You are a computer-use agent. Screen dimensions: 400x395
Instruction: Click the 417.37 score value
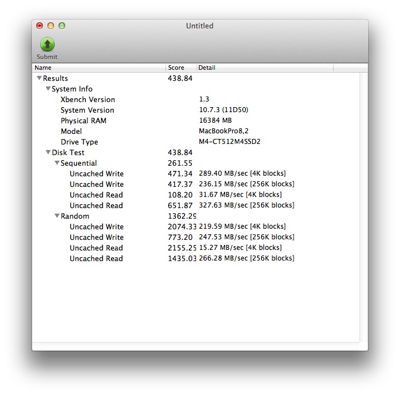[180, 184]
